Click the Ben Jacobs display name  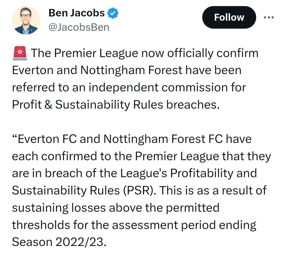77,13
